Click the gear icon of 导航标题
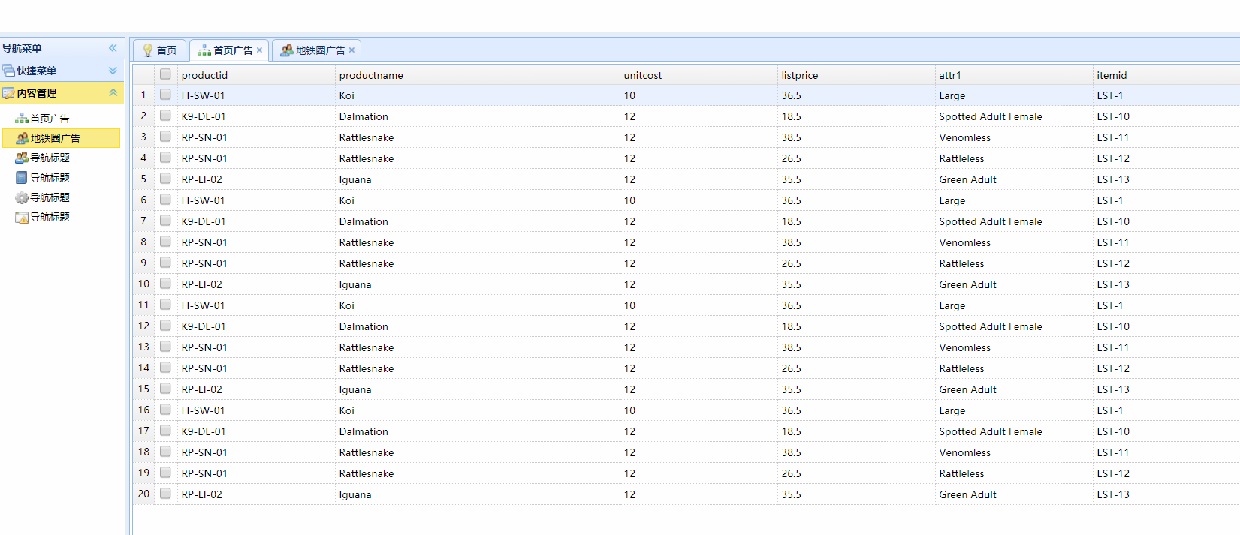The image size is (1240, 535). click(x=22, y=197)
